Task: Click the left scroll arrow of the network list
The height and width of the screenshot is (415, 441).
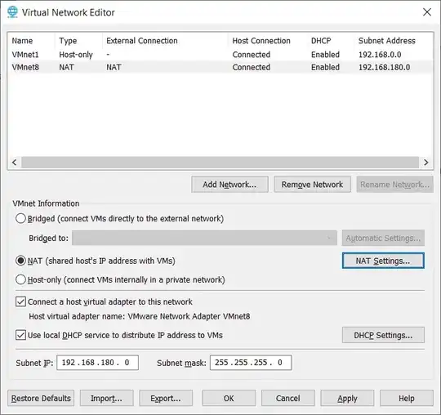Action: click(x=15, y=163)
